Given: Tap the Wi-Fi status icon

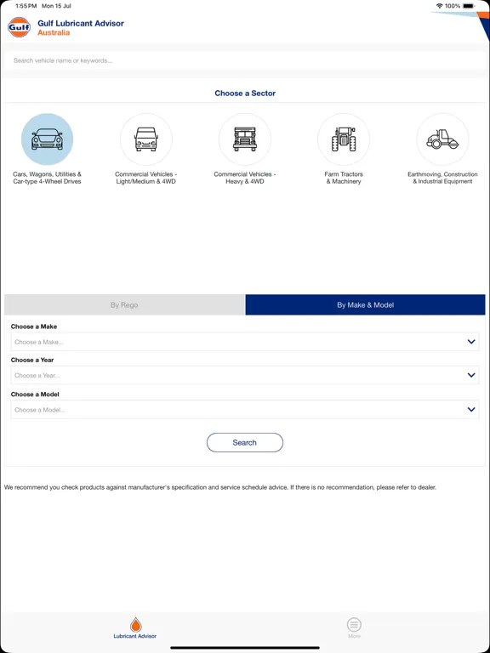Looking at the screenshot, I should coord(439,6).
